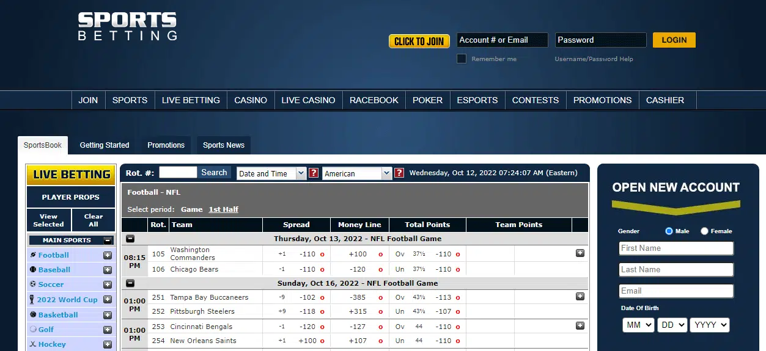Screen dimensions: 766x351
Task: Open the American odds format dropdown
Action: coord(357,173)
